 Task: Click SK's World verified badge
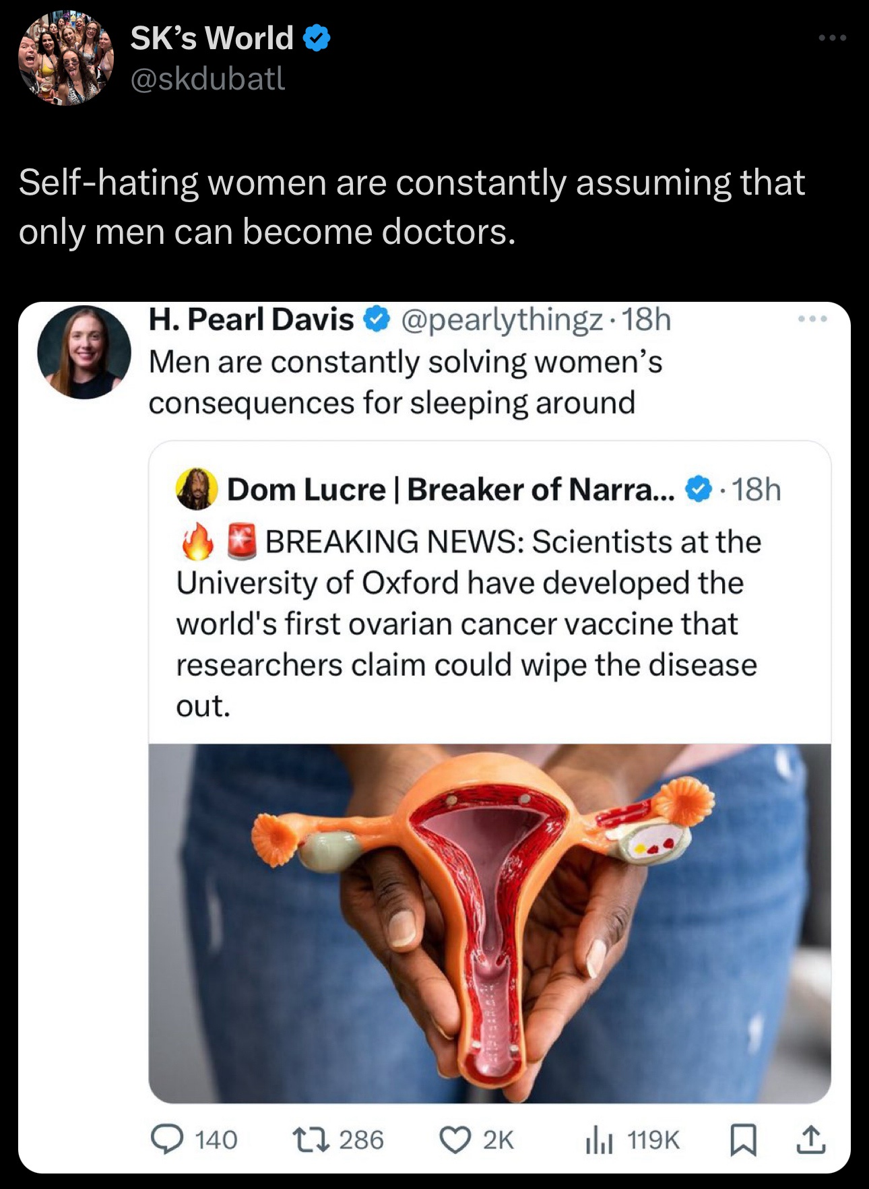point(316,38)
